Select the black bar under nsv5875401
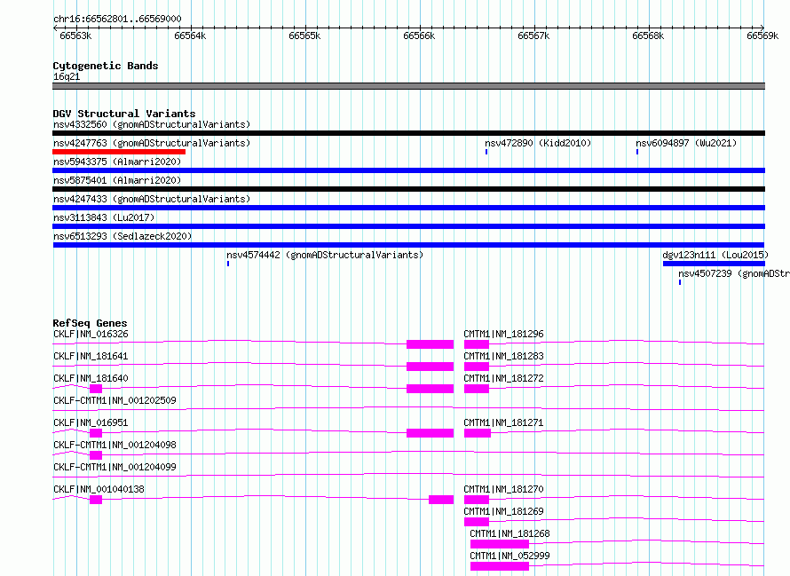This screenshot has width=790, height=576. pyautogui.click(x=408, y=189)
